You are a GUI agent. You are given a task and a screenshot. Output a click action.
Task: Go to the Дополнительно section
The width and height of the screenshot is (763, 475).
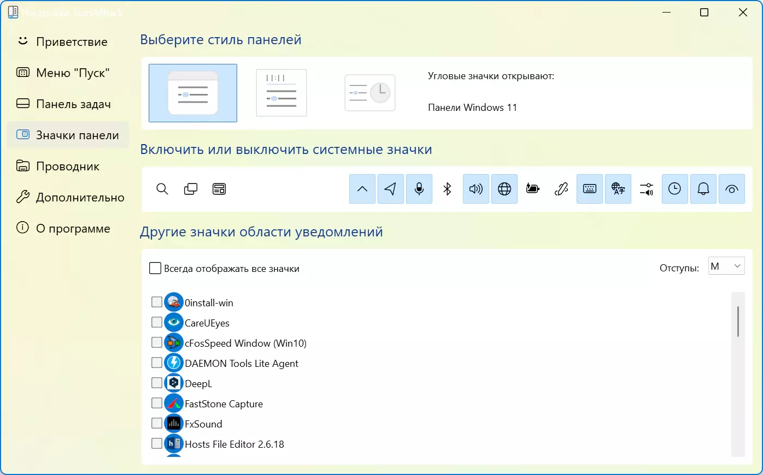click(x=68, y=198)
